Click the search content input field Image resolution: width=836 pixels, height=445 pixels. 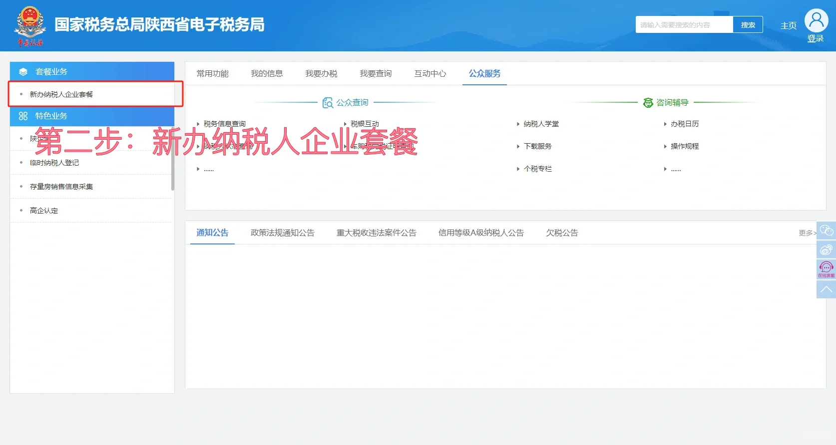pyautogui.click(x=684, y=25)
